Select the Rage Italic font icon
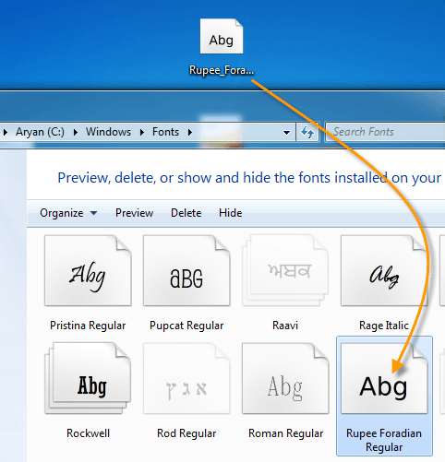The height and width of the screenshot is (462, 445). (x=384, y=270)
